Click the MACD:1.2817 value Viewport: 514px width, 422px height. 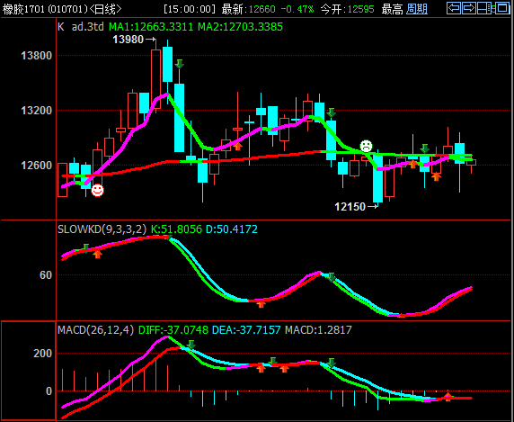point(318,330)
